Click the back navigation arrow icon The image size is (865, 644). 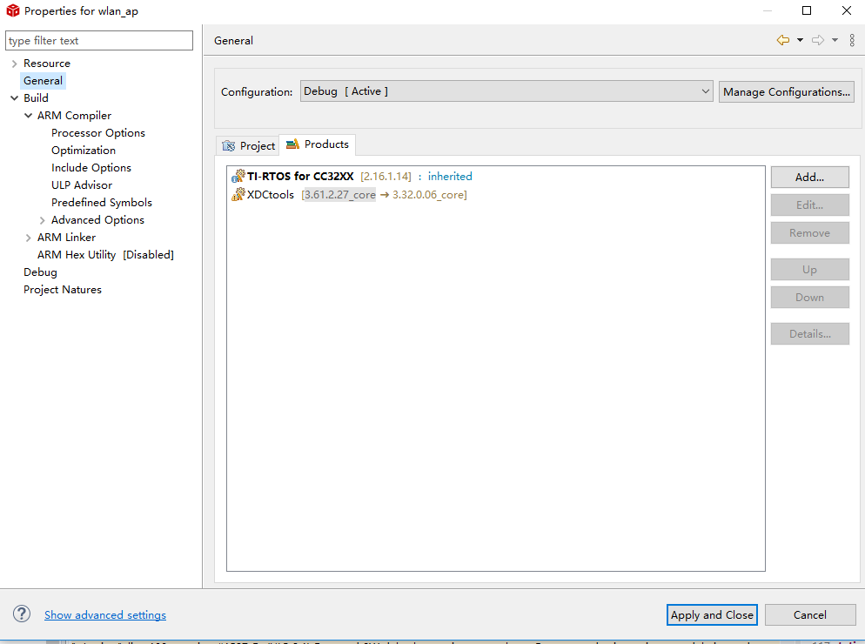click(783, 40)
